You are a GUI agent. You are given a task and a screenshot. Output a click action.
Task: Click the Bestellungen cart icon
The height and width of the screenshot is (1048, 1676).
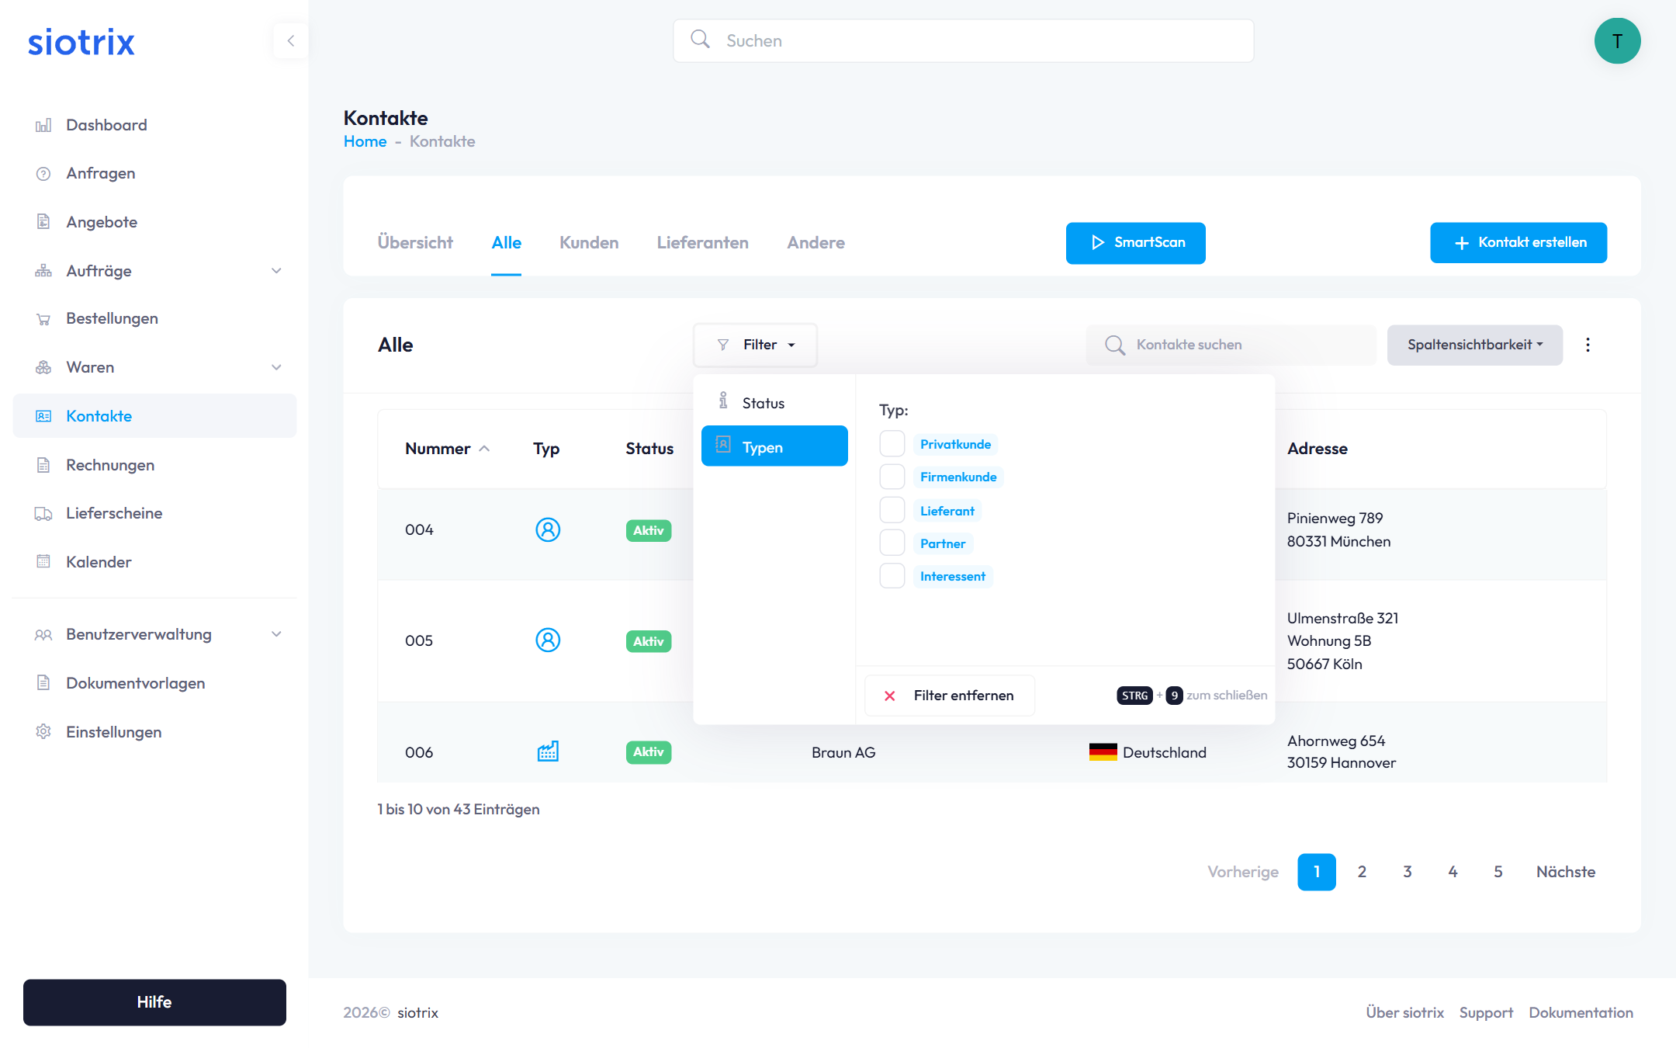pos(43,319)
